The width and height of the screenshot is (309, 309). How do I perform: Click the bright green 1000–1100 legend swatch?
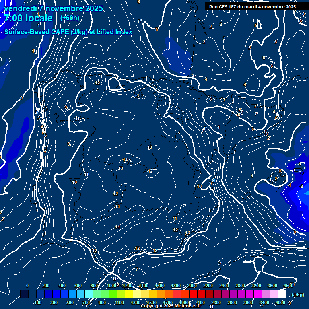[113, 294]
